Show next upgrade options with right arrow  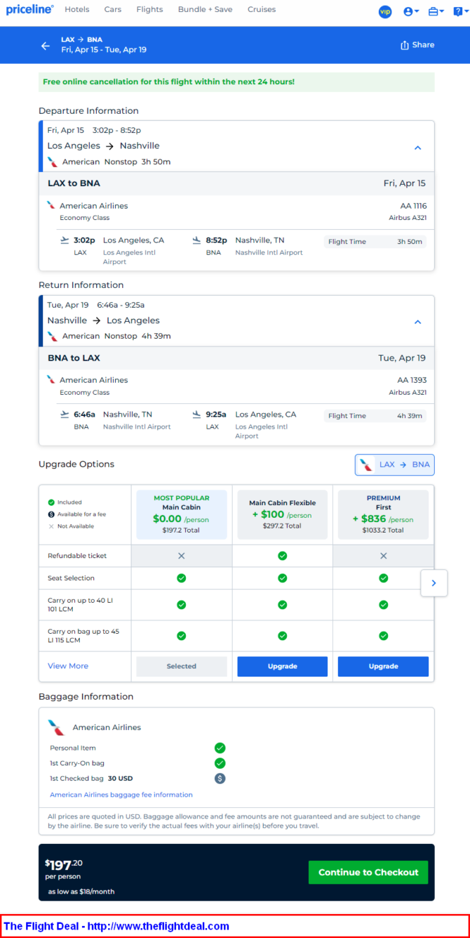pos(434,583)
